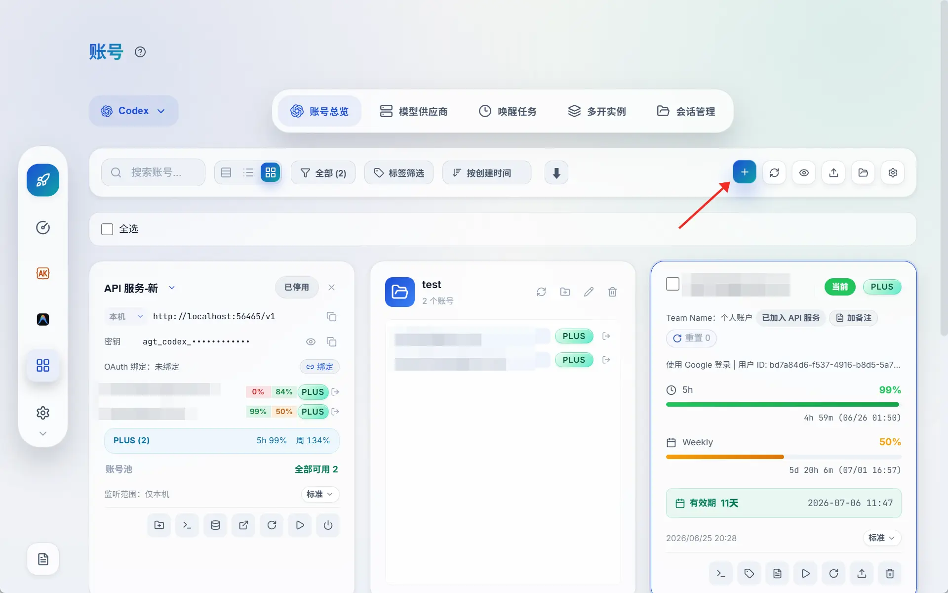Select the 会话管理 tab
948x593 pixels.
(x=686, y=111)
